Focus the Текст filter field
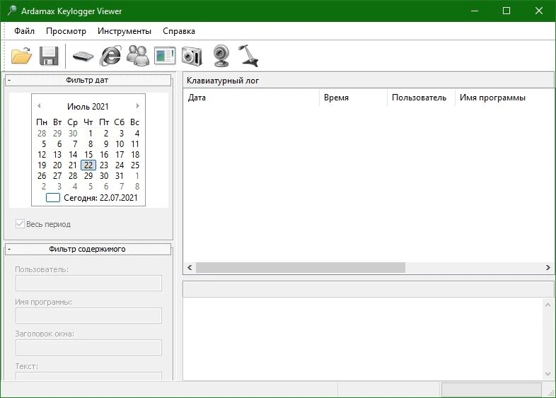Screen dimensions: 556x398 (x=88, y=376)
